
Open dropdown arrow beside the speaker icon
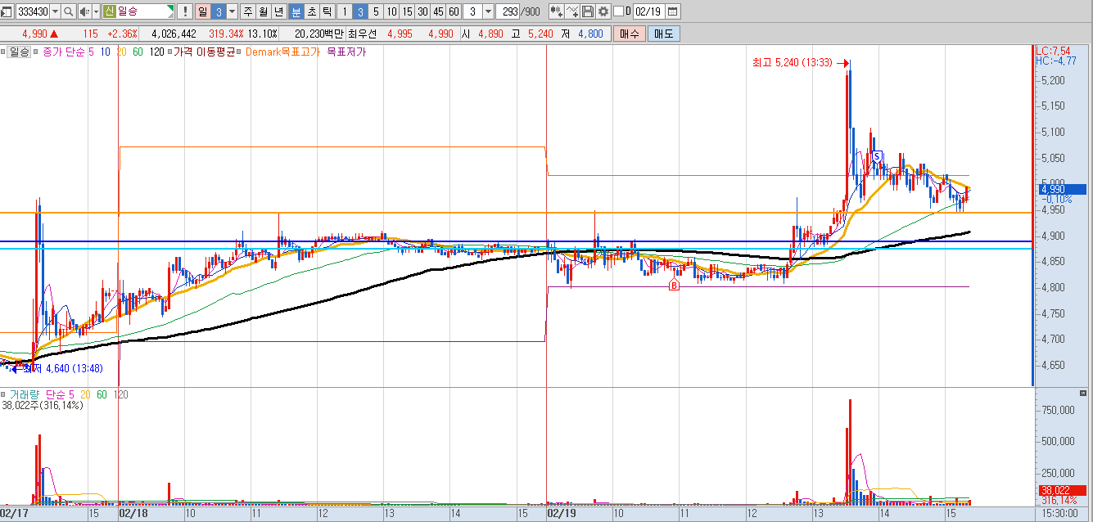pyautogui.click(x=96, y=11)
